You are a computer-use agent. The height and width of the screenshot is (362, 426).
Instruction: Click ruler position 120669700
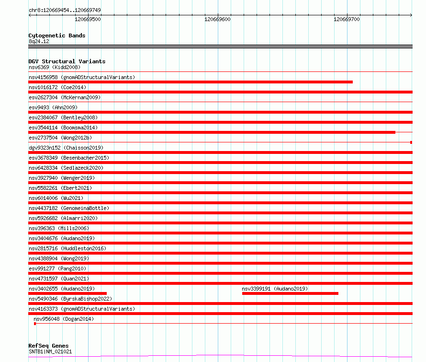point(347,19)
